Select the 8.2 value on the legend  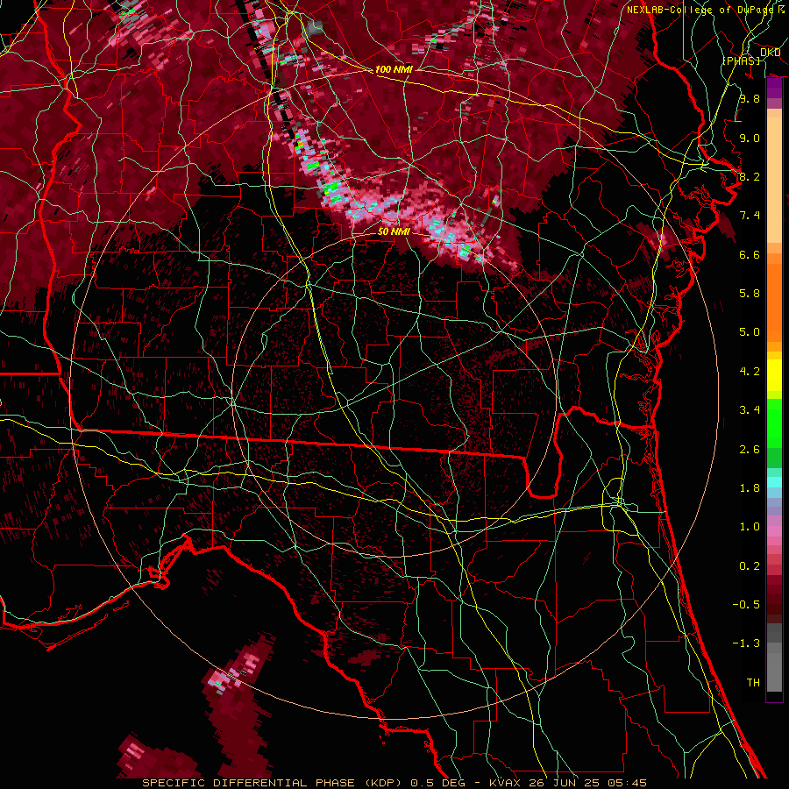pyautogui.click(x=750, y=176)
